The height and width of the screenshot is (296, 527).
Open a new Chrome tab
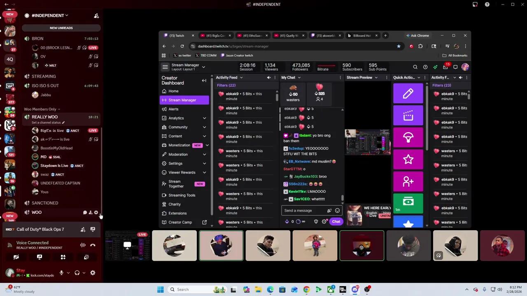tap(385, 35)
